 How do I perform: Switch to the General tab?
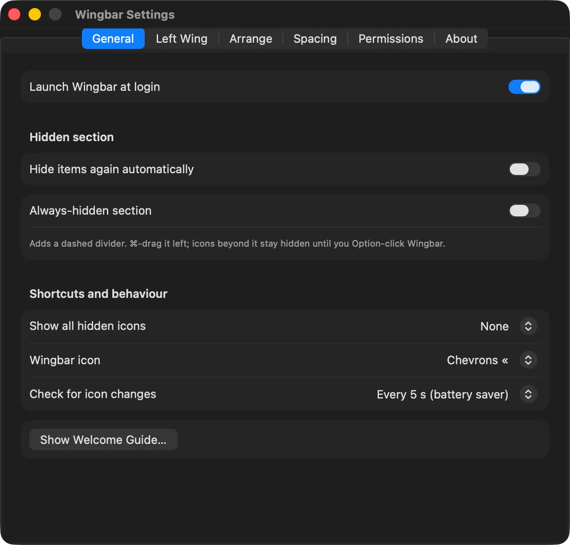[x=113, y=39]
